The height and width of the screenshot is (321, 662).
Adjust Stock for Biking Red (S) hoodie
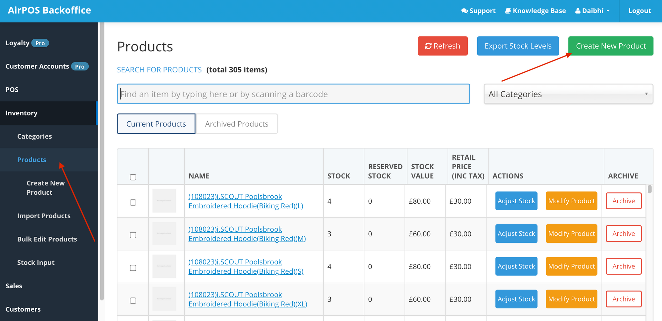click(516, 266)
